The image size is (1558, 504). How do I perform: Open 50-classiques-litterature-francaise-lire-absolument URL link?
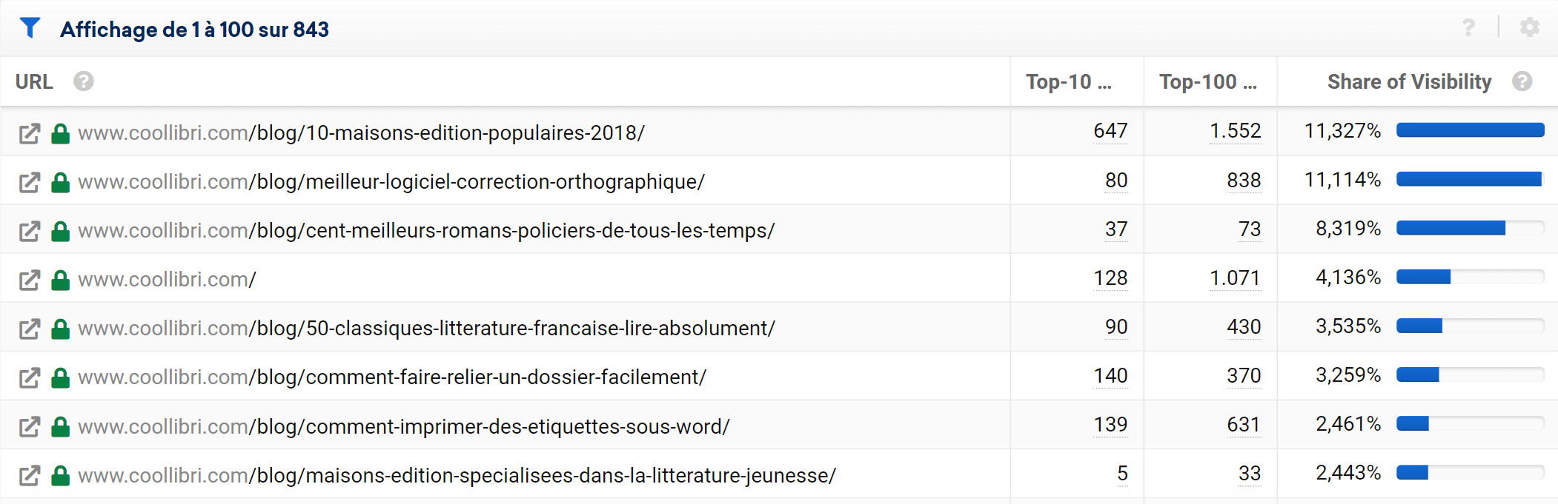[x=426, y=329]
